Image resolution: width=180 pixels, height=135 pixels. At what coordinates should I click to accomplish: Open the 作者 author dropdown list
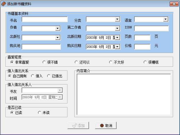tap(57, 28)
